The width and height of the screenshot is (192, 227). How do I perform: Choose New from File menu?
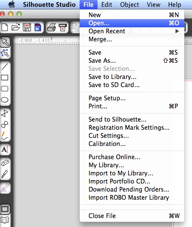pyautogui.click(x=132, y=15)
